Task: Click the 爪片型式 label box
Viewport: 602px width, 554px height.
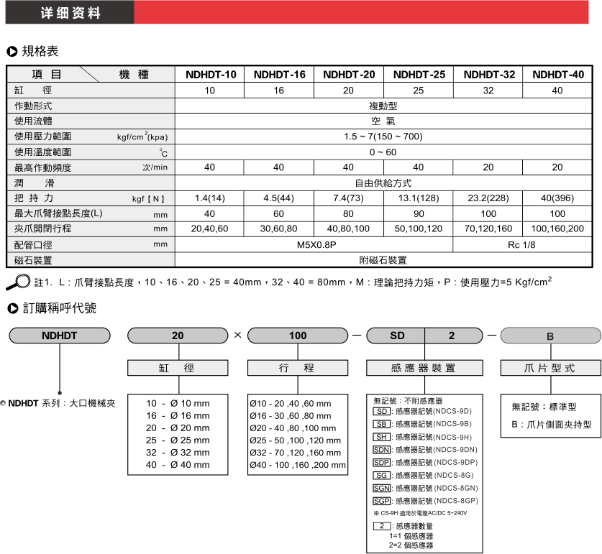Action: point(549,368)
